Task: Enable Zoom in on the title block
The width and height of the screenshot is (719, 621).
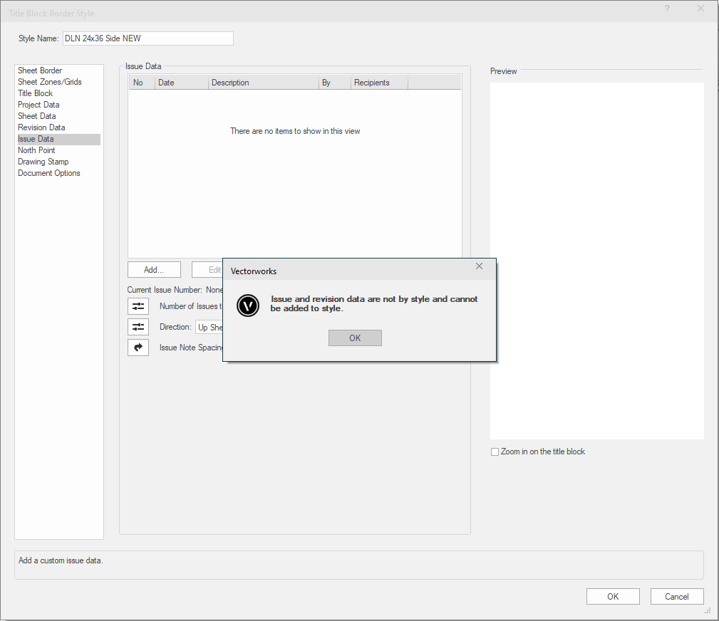Action: [x=495, y=452]
